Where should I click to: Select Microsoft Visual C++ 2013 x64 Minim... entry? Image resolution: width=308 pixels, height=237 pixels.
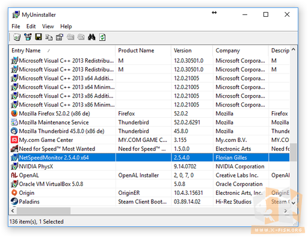67,87
